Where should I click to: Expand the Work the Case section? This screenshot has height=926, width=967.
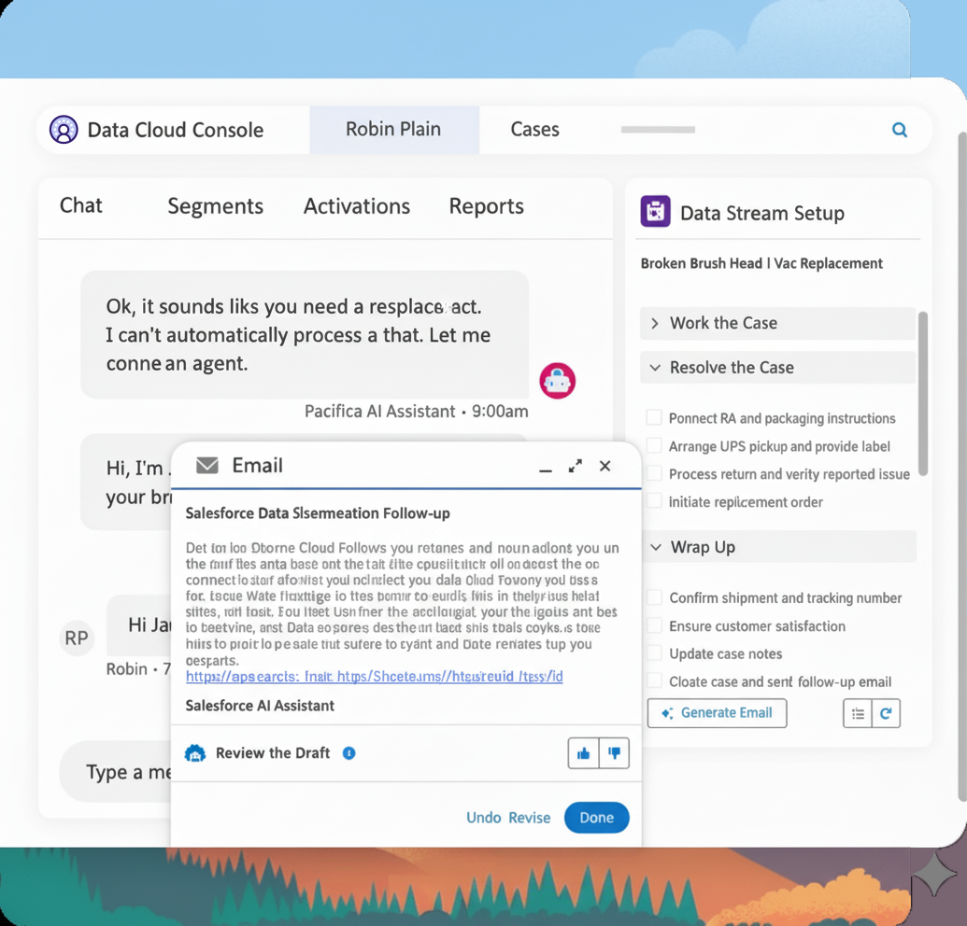(x=653, y=323)
